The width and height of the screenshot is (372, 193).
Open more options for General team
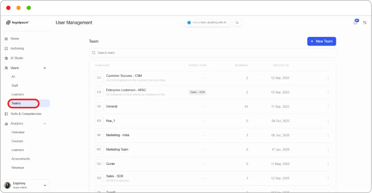[x=328, y=107]
